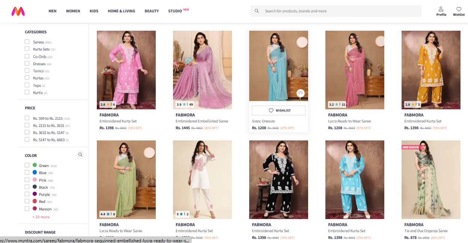Open the WOMEN menu
Screen dimensions: 468x243
(x=73, y=11)
